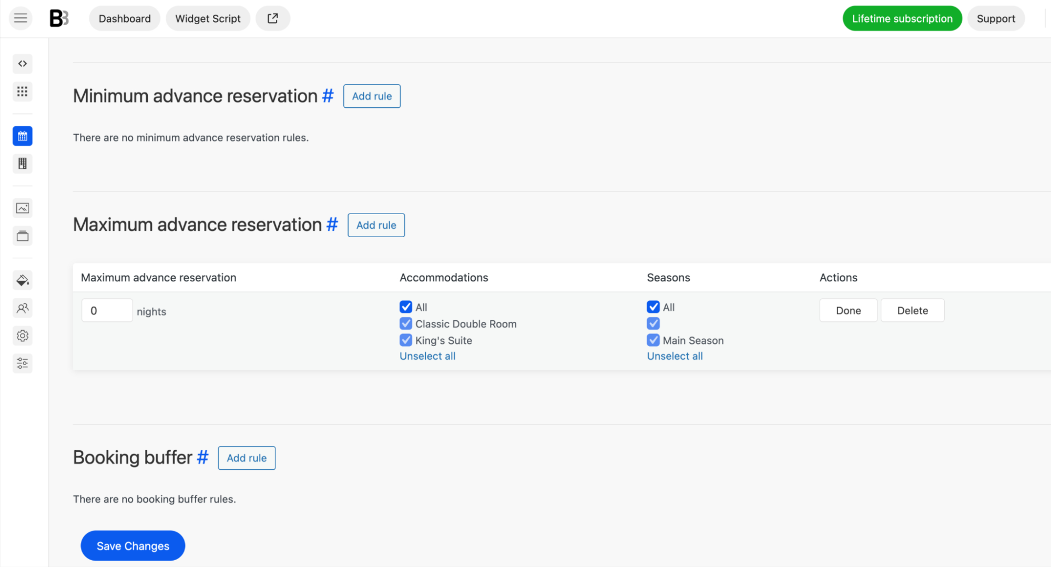The width and height of the screenshot is (1051, 567).
Task: Click the # anchor beside Booking buffer
Action: [203, 458]
